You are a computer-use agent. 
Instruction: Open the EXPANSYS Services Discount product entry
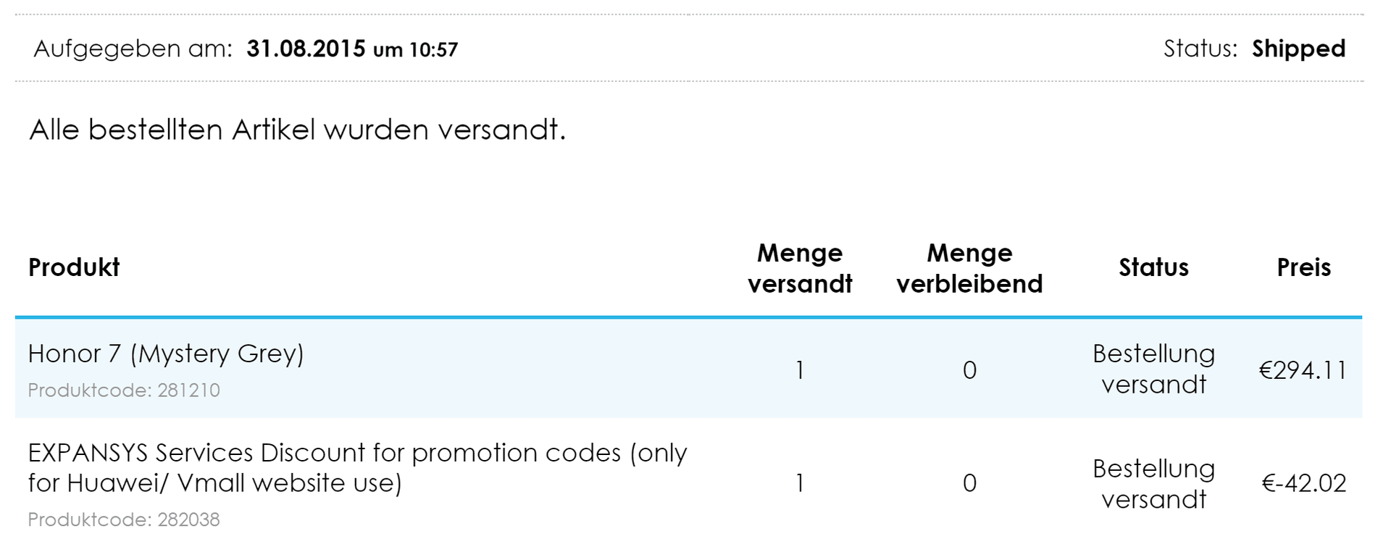(356, 467)
